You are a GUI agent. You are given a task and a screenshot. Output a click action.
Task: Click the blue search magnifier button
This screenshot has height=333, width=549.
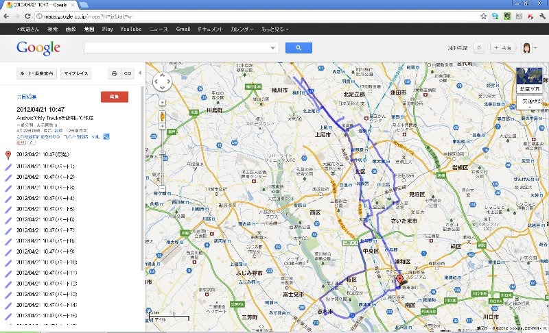(x=299, y=48)
